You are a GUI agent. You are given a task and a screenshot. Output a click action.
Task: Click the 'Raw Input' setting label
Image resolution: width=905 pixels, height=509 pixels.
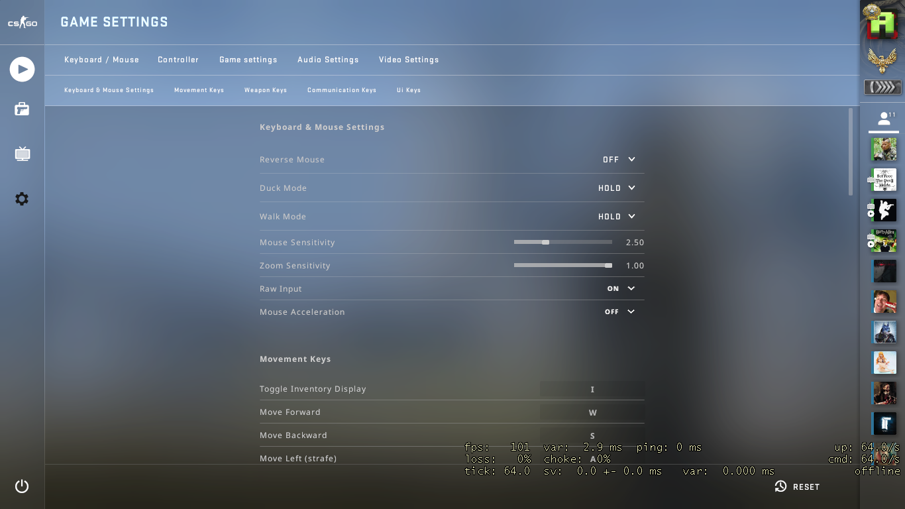click(x=281, y=289)
